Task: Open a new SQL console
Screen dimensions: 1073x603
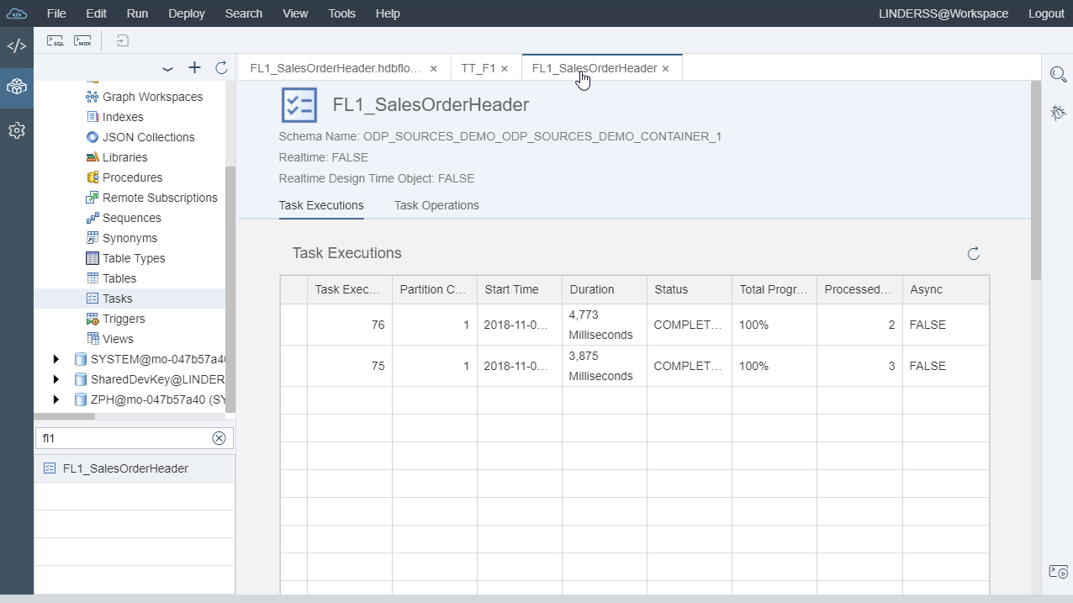Action: 53,40
